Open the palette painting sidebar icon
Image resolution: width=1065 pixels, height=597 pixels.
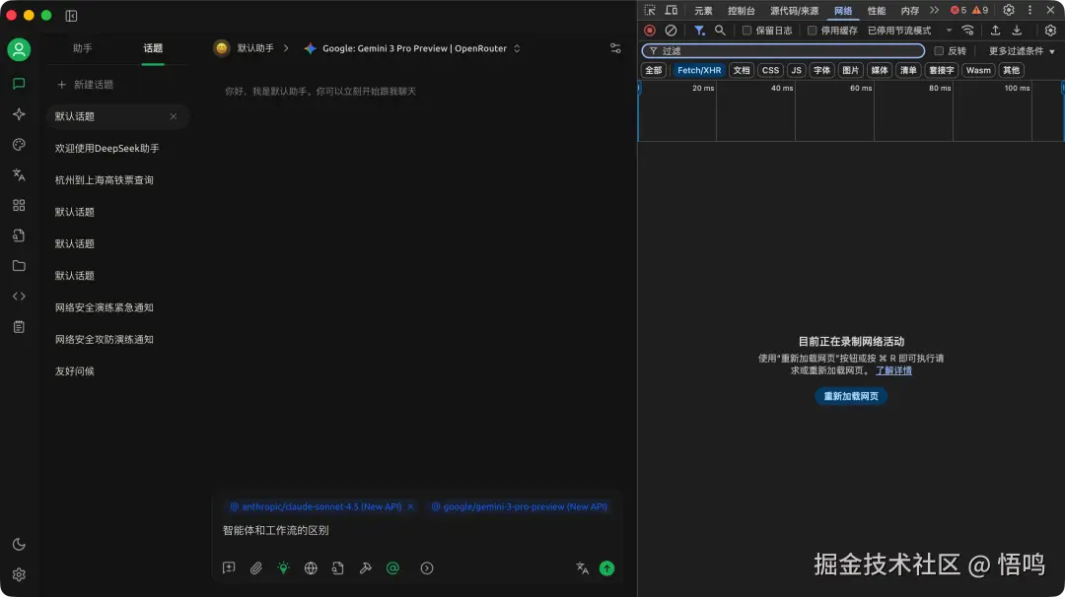click(19, 145)
